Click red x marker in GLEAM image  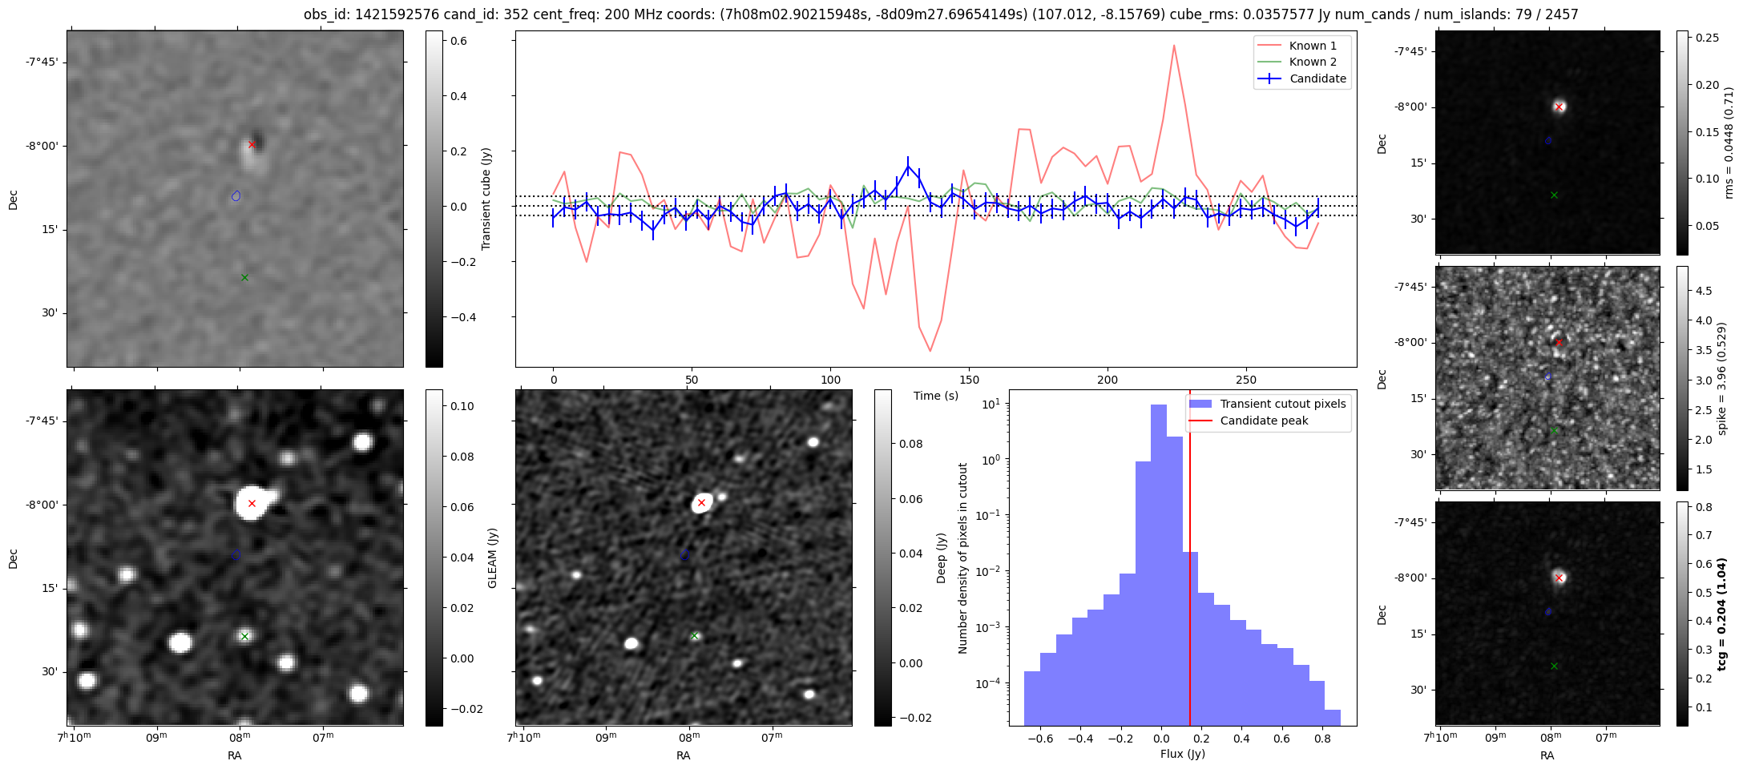click(252, 504)
